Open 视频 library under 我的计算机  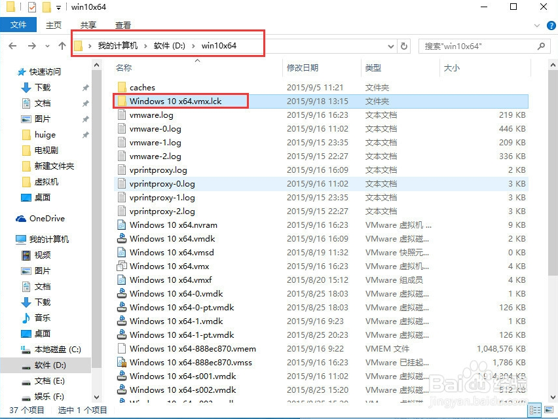[43, 255]
